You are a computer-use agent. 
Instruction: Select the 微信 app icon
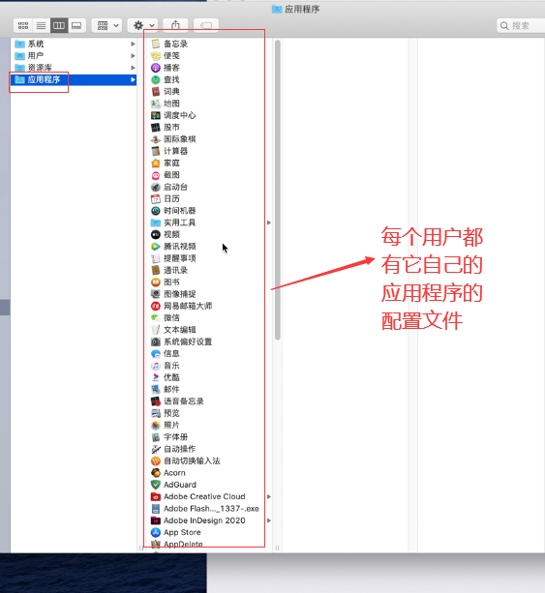coord(156,317)
